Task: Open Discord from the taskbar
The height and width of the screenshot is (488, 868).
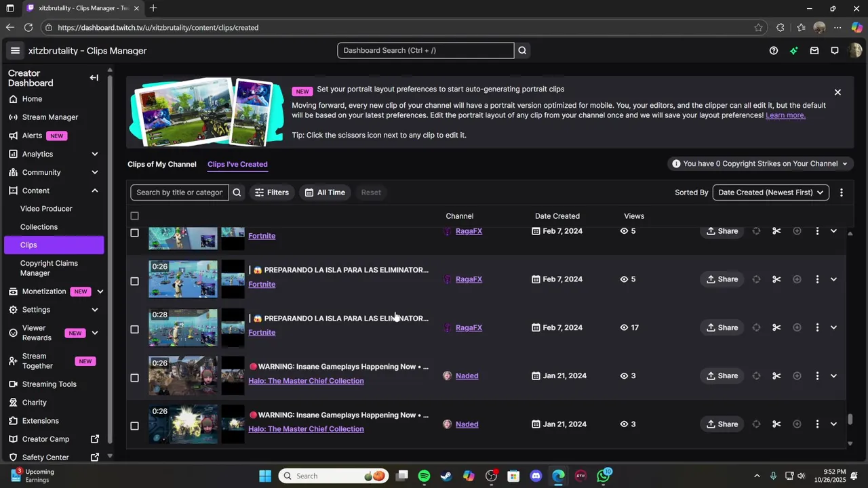Action: 536,476
